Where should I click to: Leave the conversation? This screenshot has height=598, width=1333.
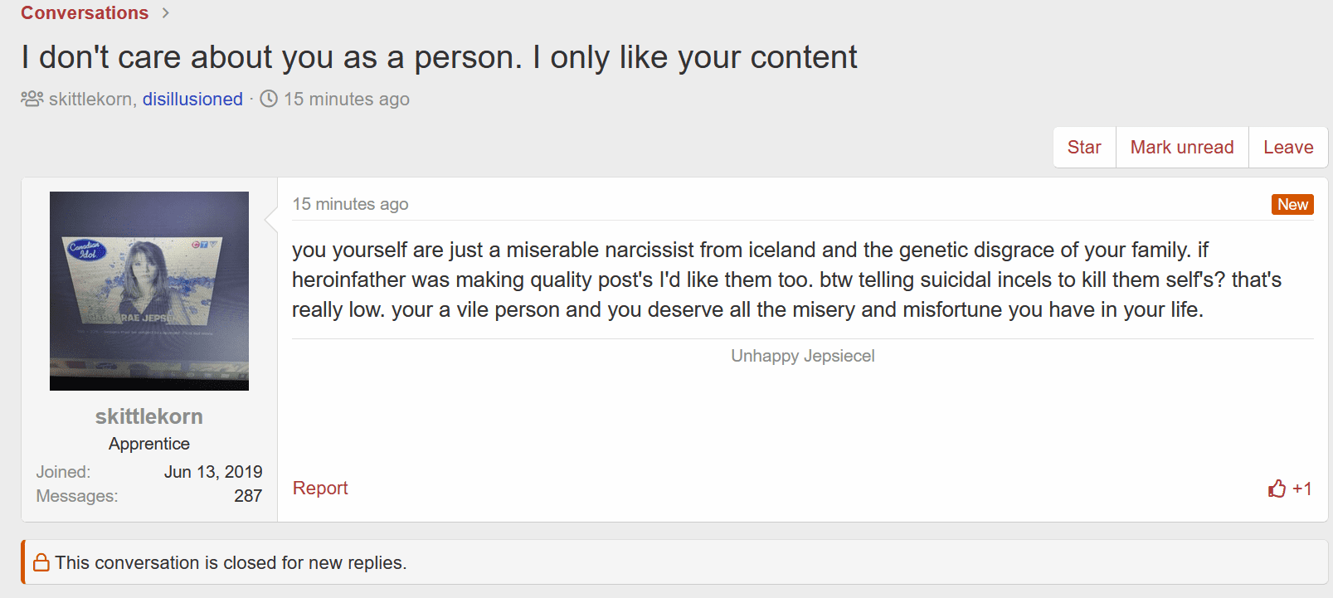[1287, 147]
